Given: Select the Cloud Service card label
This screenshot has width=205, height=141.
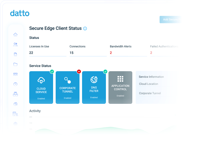Looking at the screenshot, I should point(41,90).
